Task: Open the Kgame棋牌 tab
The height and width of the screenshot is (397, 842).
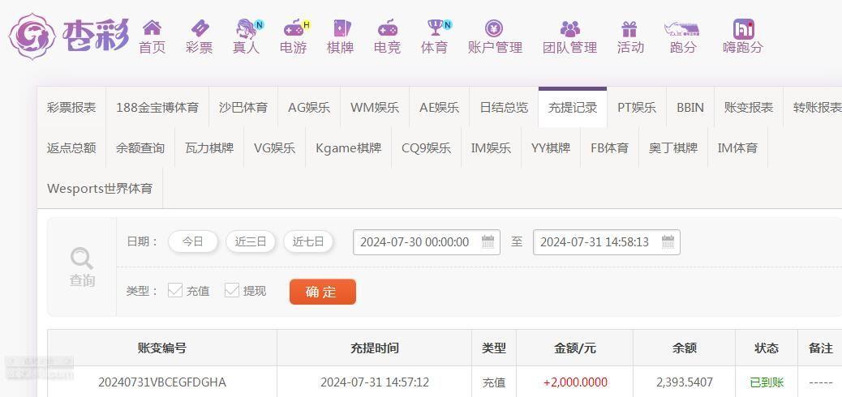Action: [x=349, y=148]
